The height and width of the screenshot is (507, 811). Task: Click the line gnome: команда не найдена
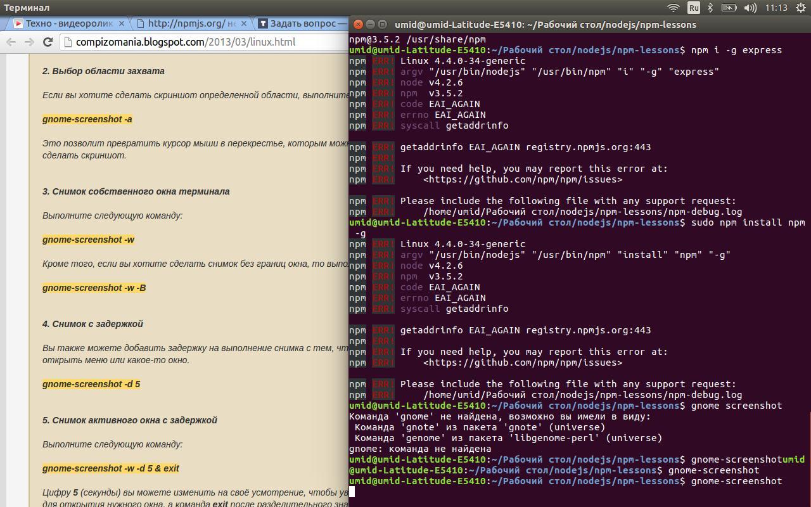pyautogui.click(x=420, y=449)
